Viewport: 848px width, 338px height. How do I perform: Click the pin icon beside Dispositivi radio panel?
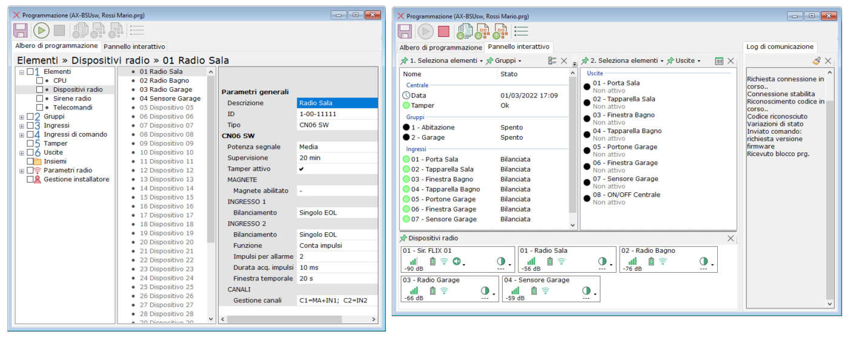point(403,238)
